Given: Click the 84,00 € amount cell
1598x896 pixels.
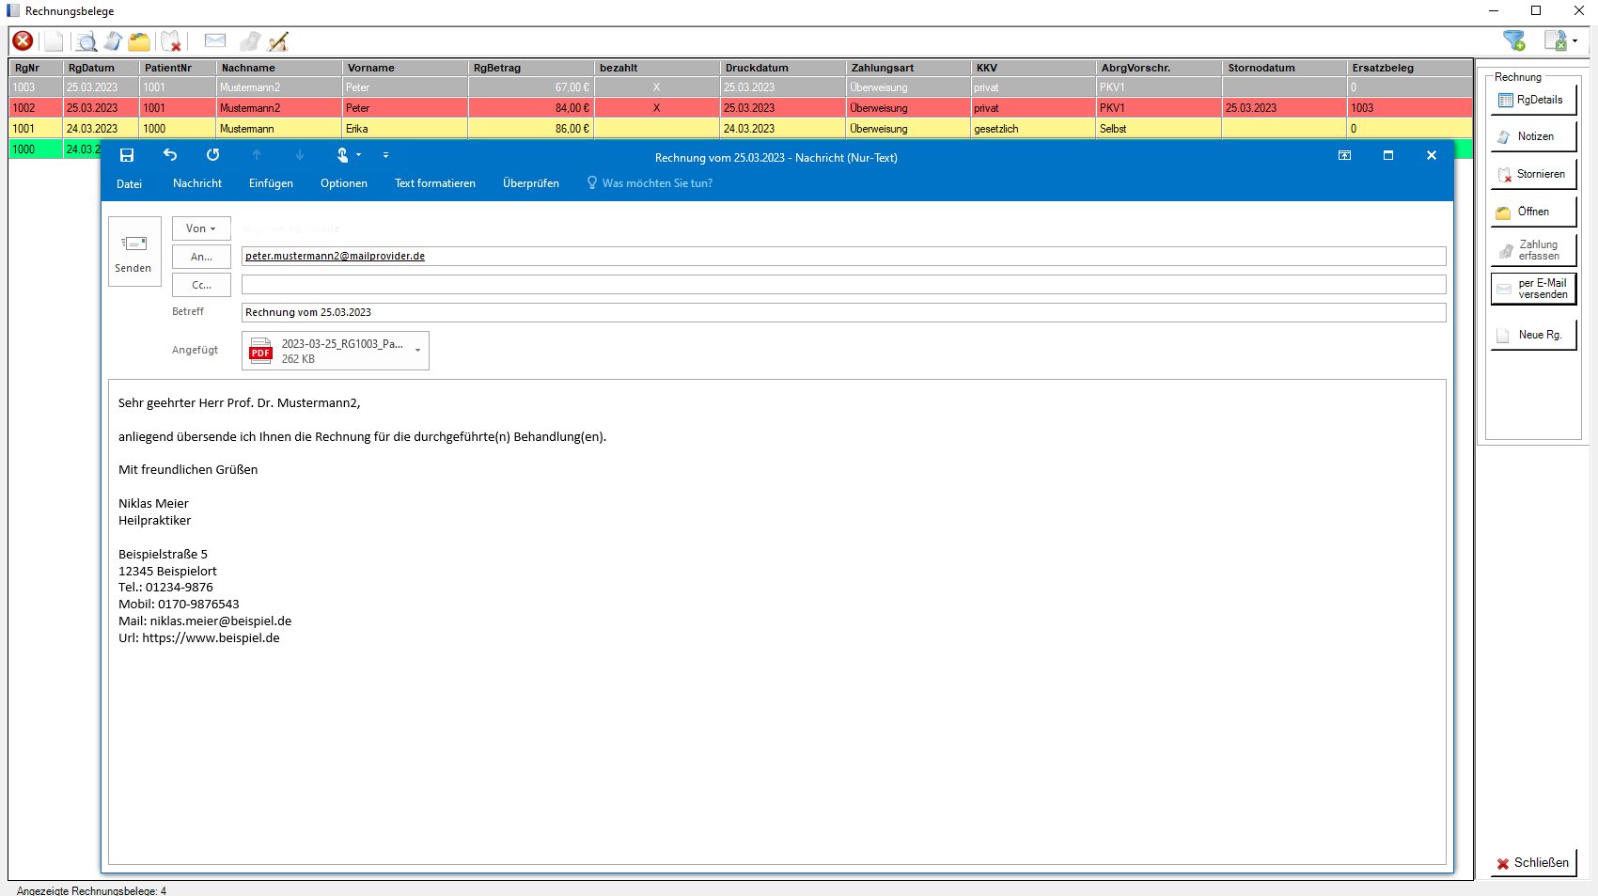Looking at the screenshot, I should point(531,108).
